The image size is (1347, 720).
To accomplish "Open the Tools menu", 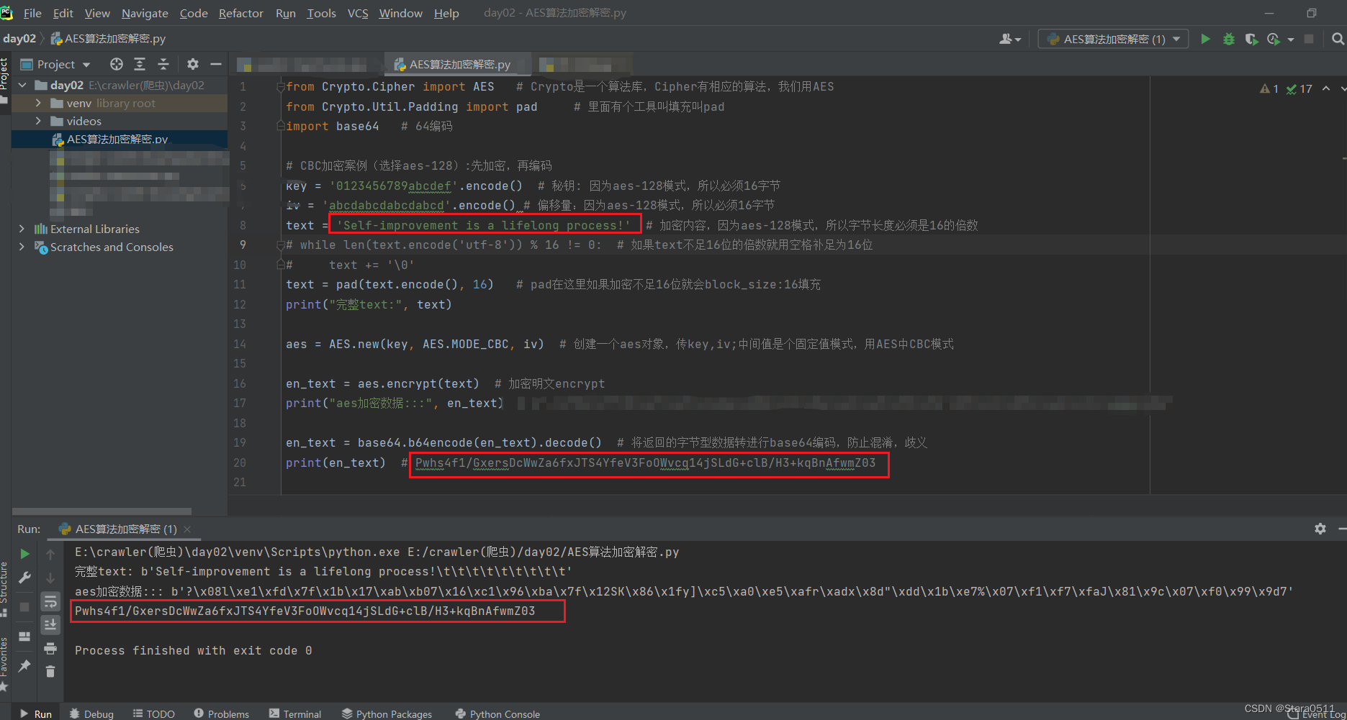I will pyautogui.click(x=321, y=13).
